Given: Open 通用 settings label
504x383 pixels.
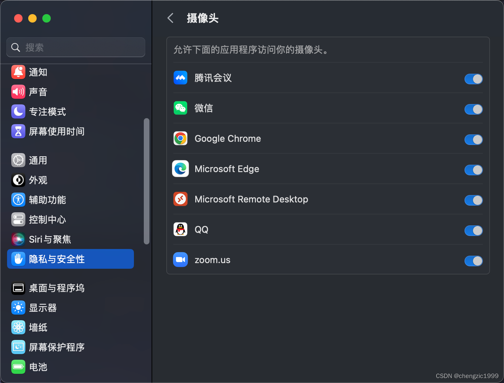Looking at the screenshot, I should click(x=38, y=160).
